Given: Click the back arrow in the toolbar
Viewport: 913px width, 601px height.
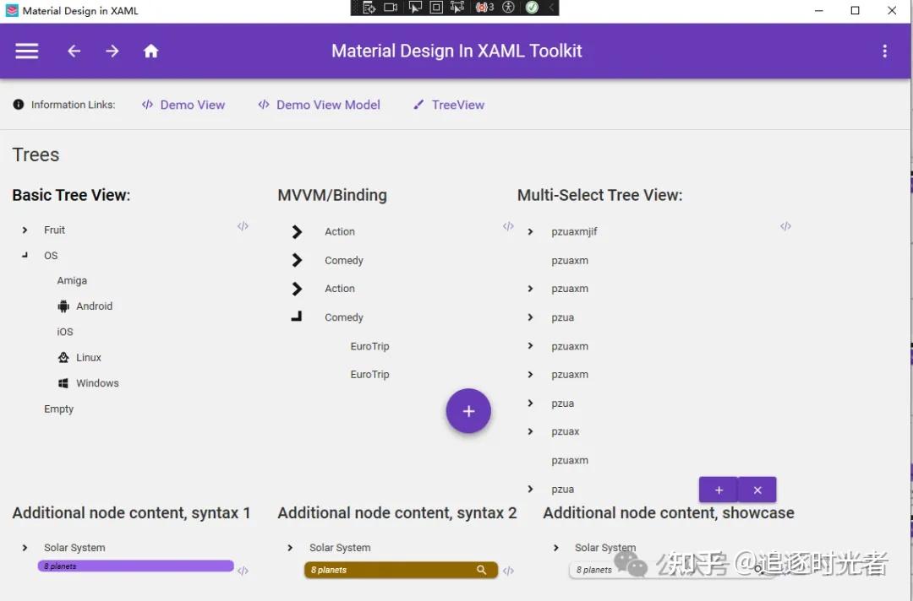Looking at the screenshot, I should click(74, 51).
